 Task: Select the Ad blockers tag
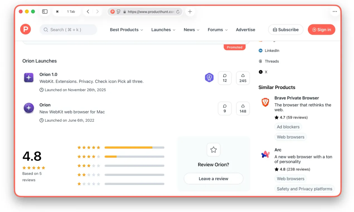click(288, 127)
